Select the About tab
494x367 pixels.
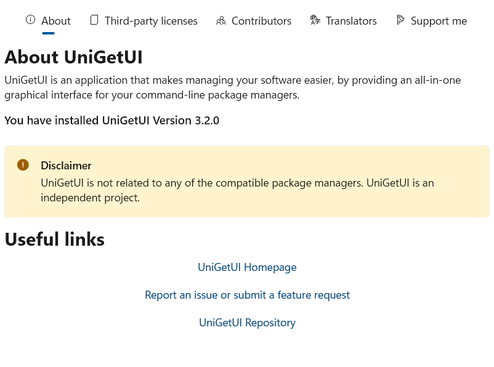(x=55, y=20)
